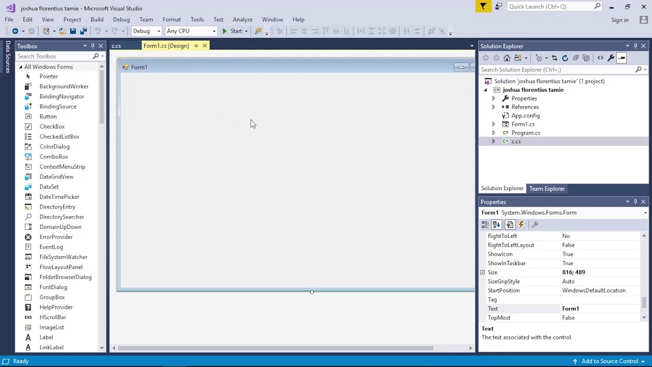The image size is (652, 367).
Task: Click the View Code icon in Solution Explorer
Action: (600, 58)
